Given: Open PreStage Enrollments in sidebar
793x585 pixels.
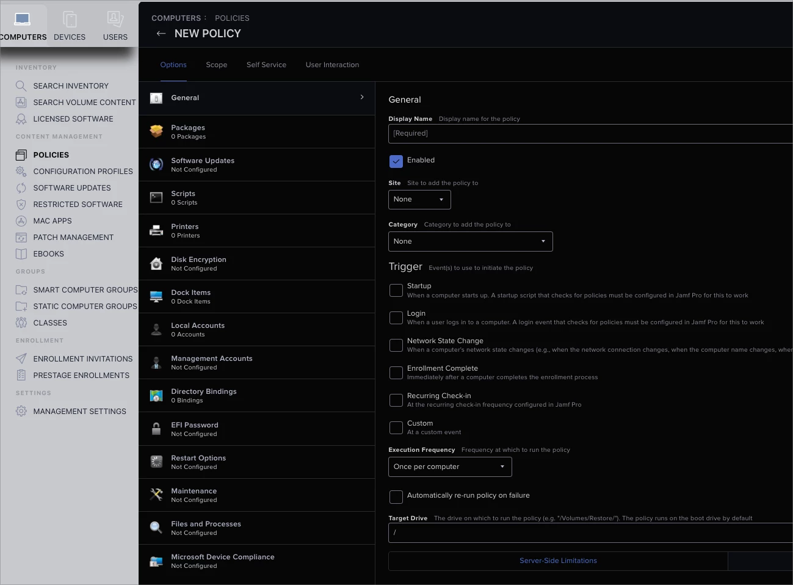Looking at the screenshot, I should coord(81,376).
